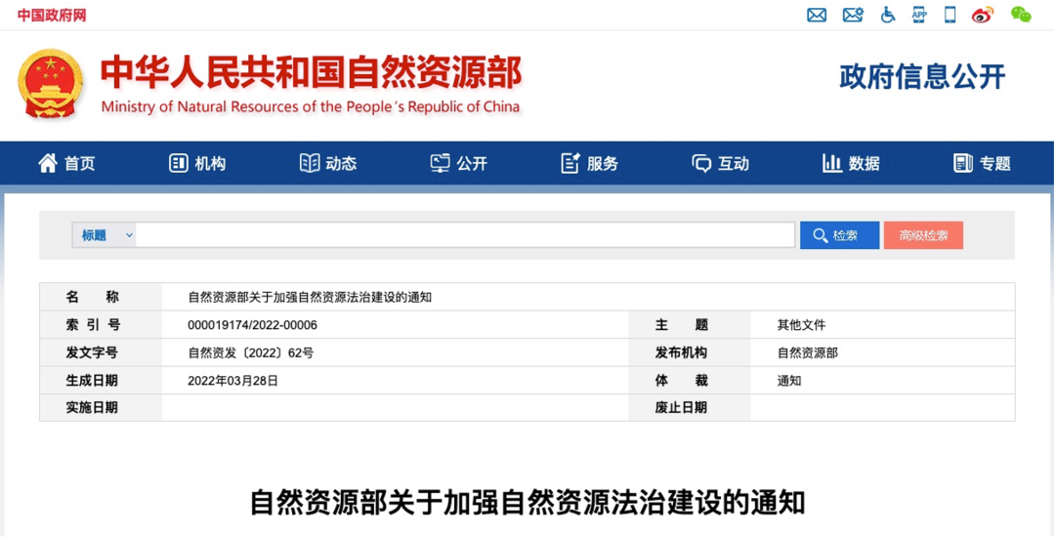Click the 索引号 row label

(93, 325)
